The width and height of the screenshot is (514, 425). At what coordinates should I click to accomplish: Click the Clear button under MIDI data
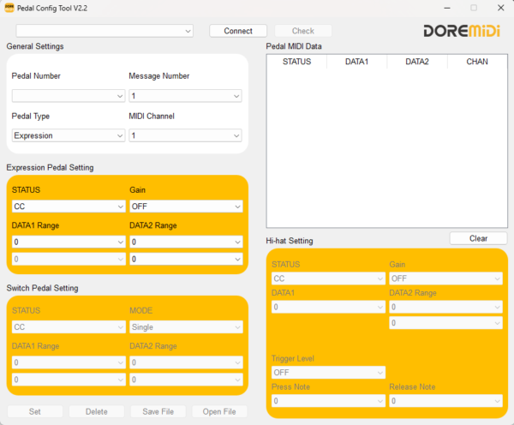pyautogui.click(x=478, y=238)
